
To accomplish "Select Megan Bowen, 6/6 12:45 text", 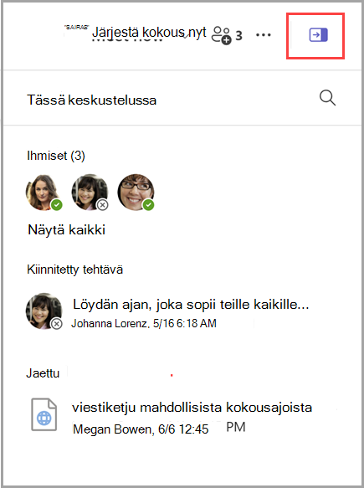I will [x=141, y=429].
